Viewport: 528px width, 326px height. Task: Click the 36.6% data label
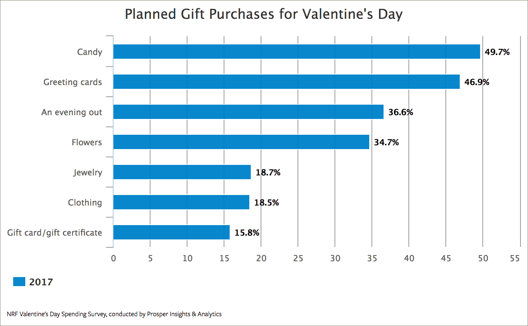point(401,112)
